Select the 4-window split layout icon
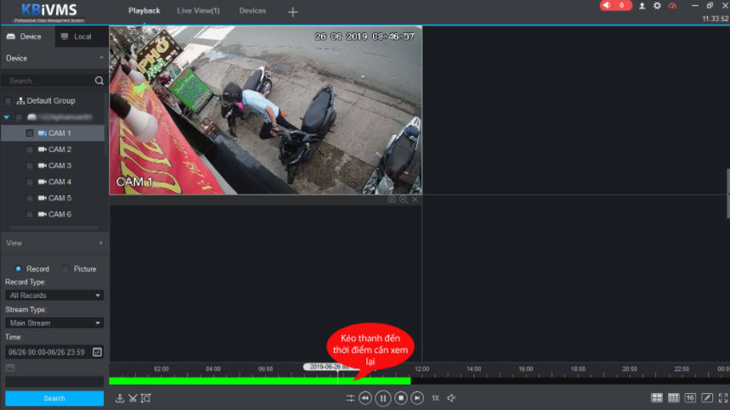The width and height of the screenshot is (730, 410). click(x=657, y=398)
